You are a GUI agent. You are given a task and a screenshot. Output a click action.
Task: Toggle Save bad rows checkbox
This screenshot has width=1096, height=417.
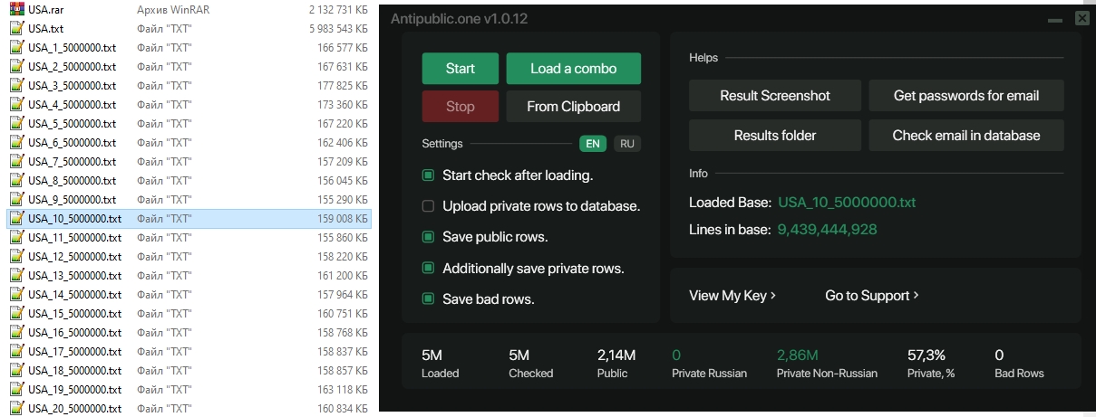tap(429, 299)
